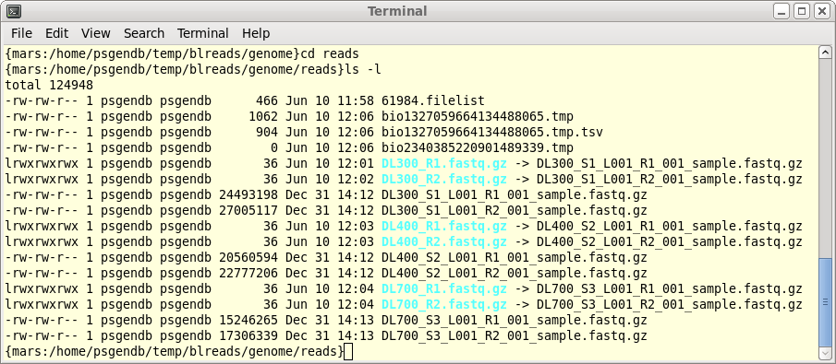This screenshot has width=836, height=364.
Task: Click the cursor at the command prompt
Action: [348, 352]
